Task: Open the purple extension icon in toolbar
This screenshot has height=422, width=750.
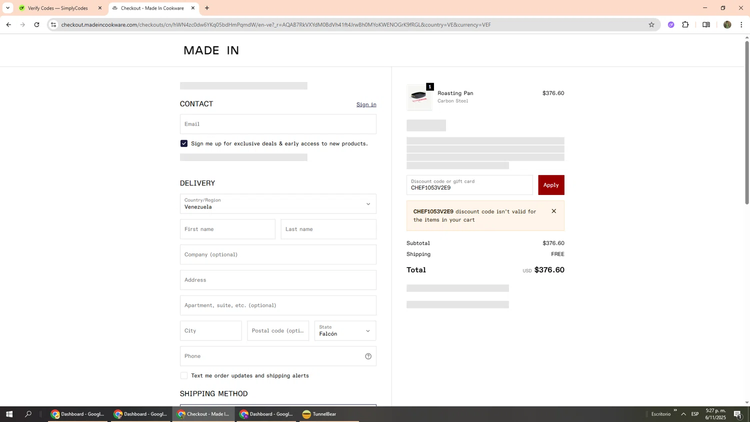Action: [x=671, y=24]
